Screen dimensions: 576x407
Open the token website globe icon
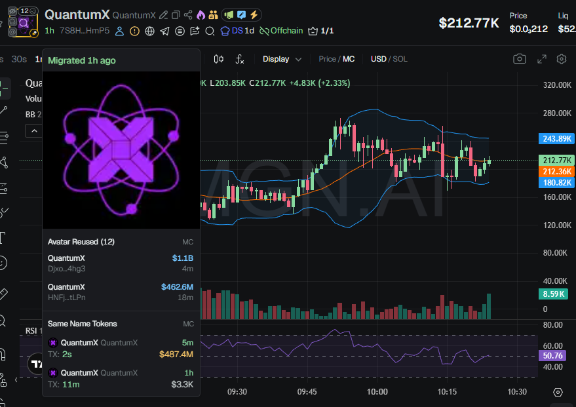[149, 31]
